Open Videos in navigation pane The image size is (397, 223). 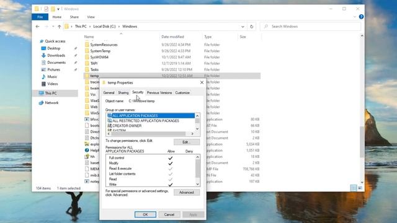click(x=52, y=84)
